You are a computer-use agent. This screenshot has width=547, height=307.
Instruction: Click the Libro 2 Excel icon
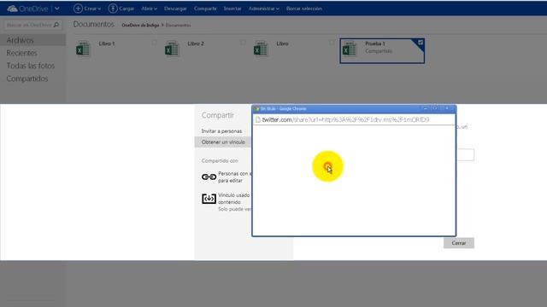point(172,49)
